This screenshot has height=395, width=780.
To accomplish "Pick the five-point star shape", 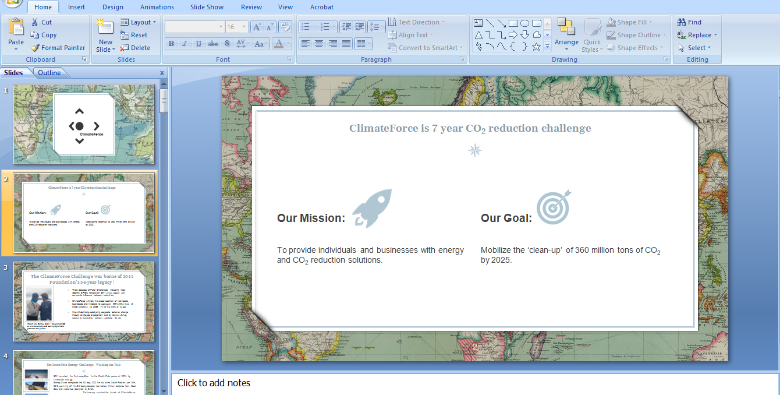I will [x=537, y=47].
